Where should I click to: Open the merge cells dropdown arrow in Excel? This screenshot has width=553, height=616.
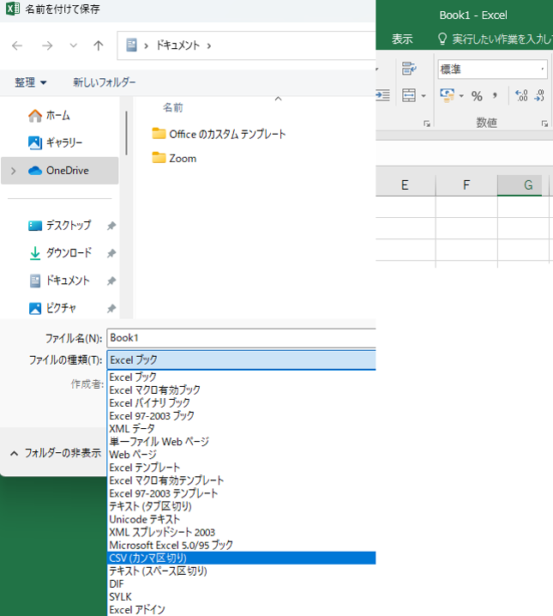[x=424, y=96]
